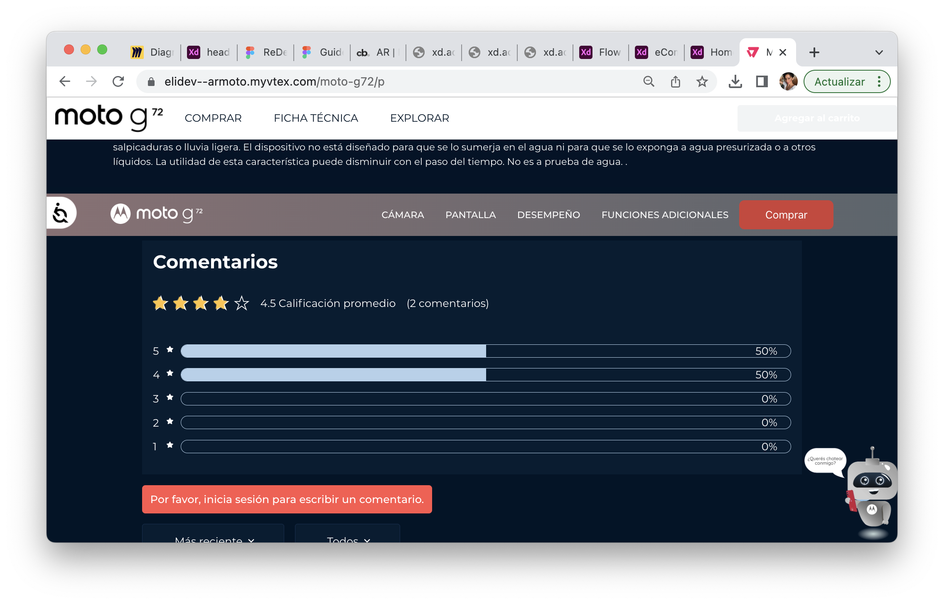Open the FICHA TÉCNICA menu item
The width and height of the screenshot is (944, 604).
click(x=316, y=118)
